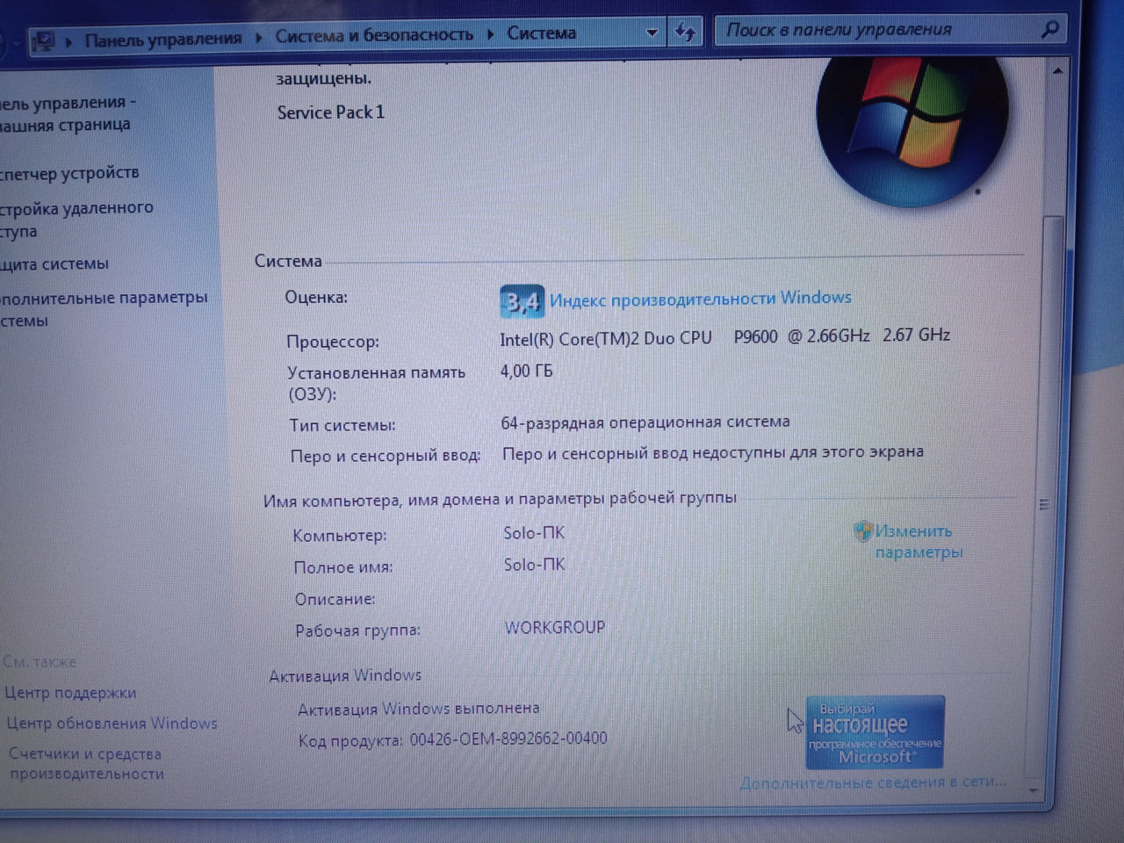Select 'WORKGROUP' workgroup value
The width and height of the screenshot is (1124, 843).
click(555, 628)
